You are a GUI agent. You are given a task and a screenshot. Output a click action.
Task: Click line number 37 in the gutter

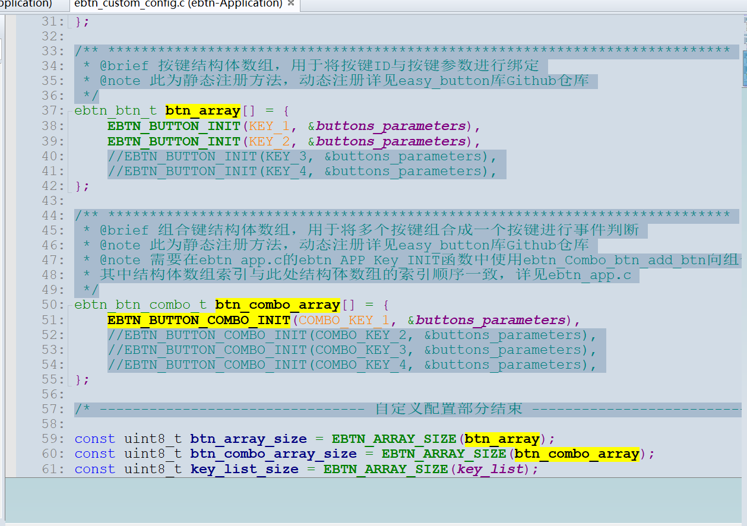click(52, 111)
